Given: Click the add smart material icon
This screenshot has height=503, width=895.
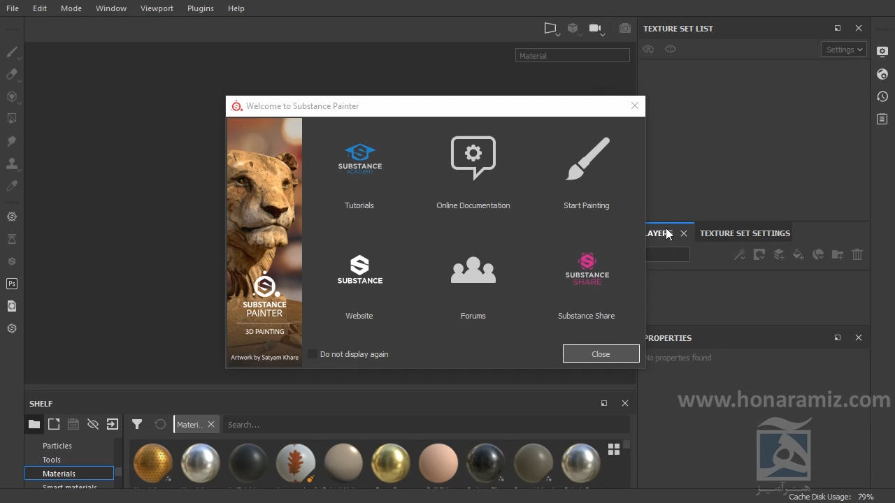Looking at the screenshot, I should 818,254.
